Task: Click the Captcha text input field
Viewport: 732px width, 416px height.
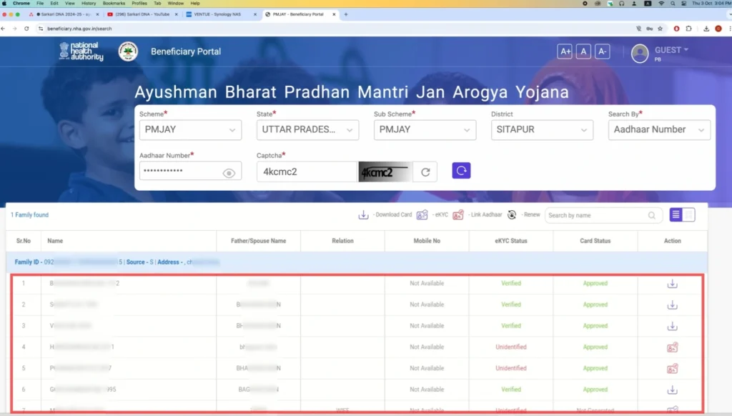Action: (306, 172)
